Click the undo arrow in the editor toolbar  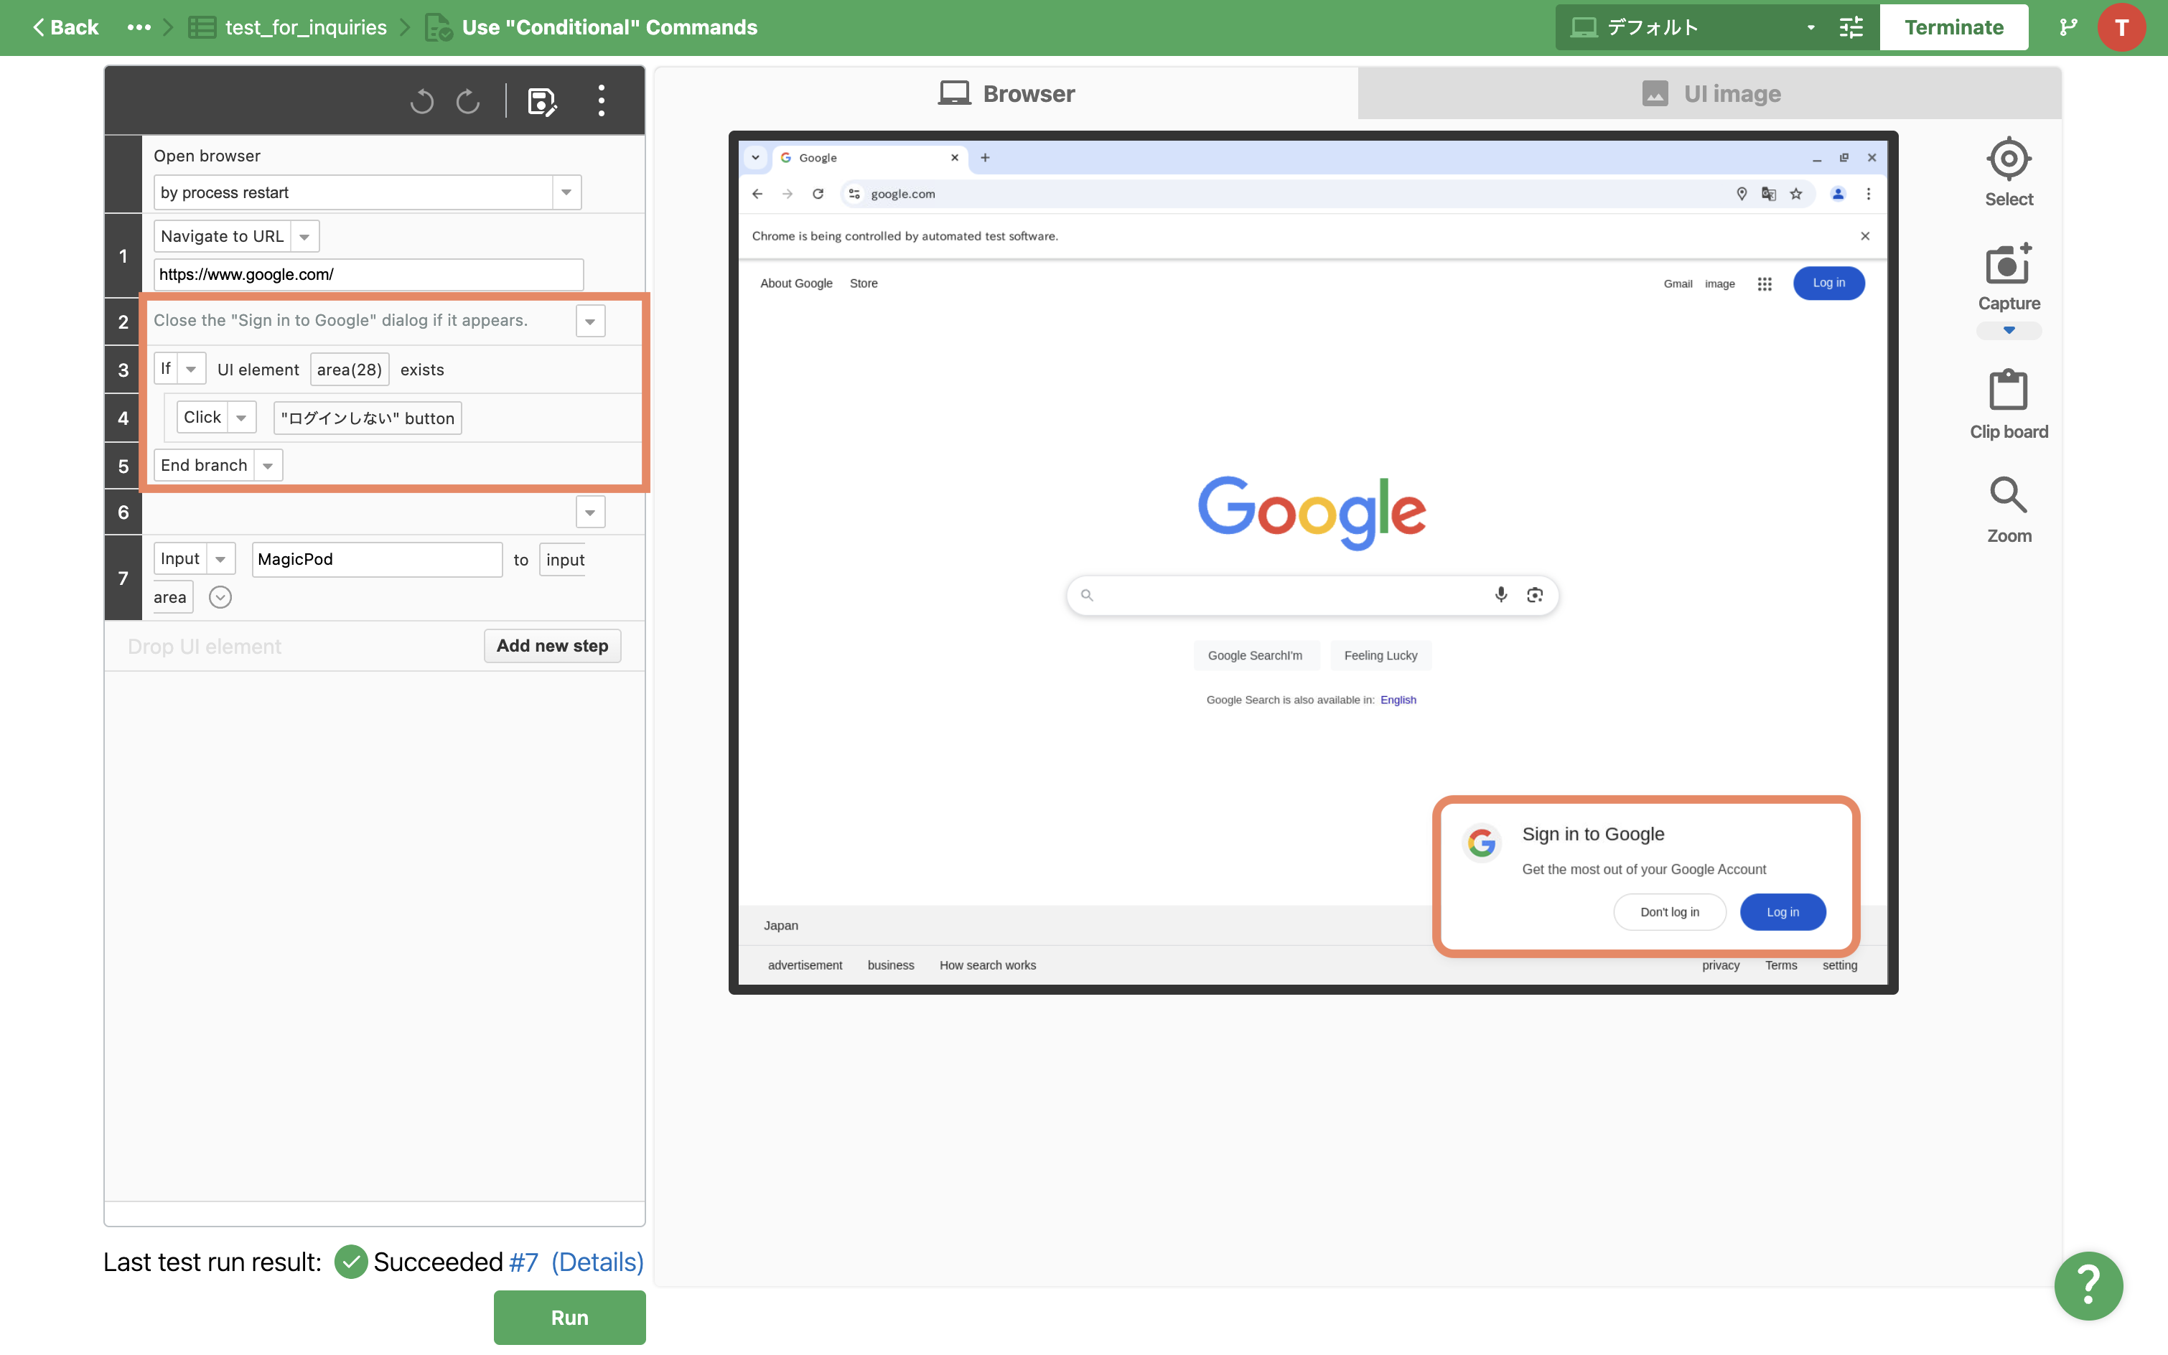[422, 100]
